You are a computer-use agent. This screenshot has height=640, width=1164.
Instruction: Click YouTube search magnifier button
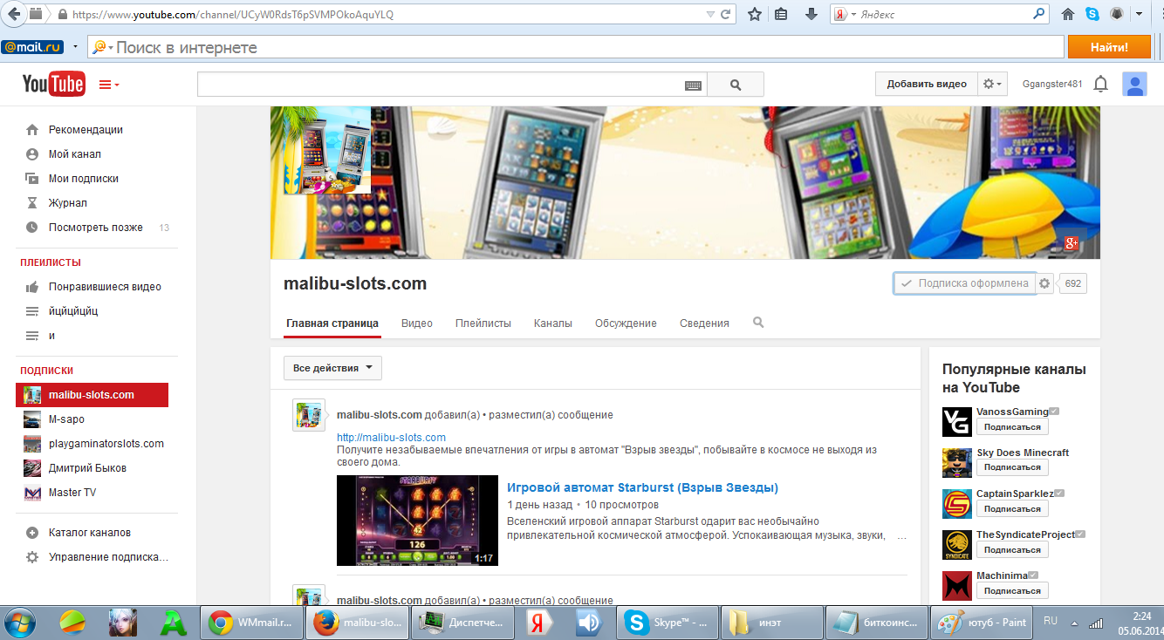pyautogui.click(x=736, y=85)
